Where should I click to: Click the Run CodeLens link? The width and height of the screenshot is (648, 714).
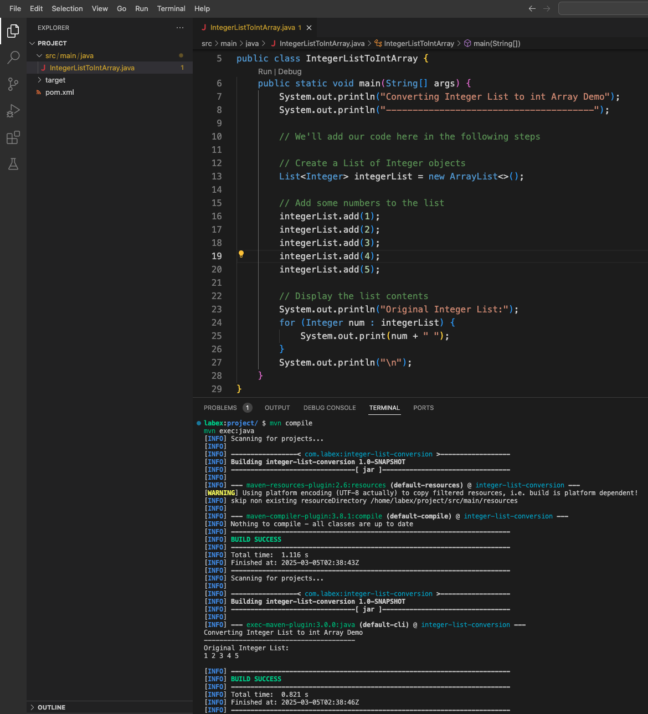pos(265,71)
